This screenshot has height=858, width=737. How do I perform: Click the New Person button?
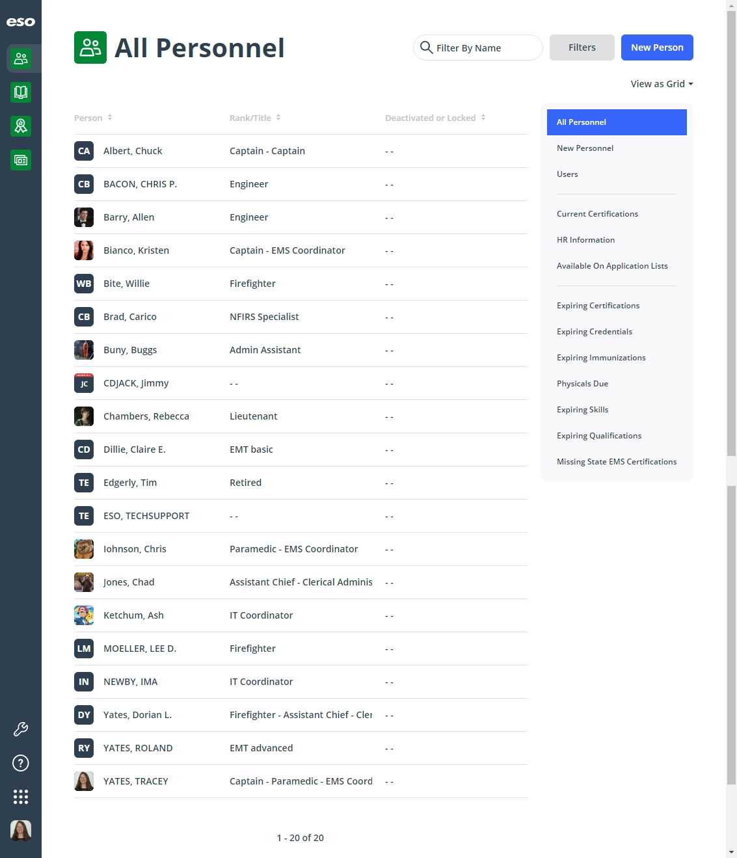coord(657,47)
